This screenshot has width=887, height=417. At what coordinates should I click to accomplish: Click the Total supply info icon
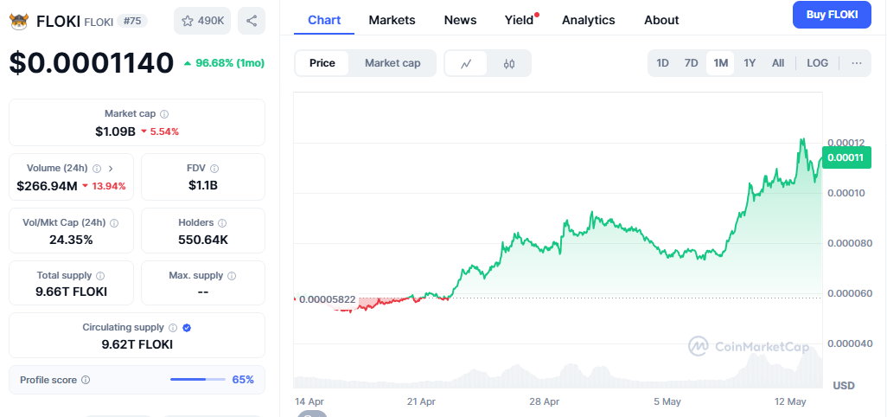(x=100, y=275)
